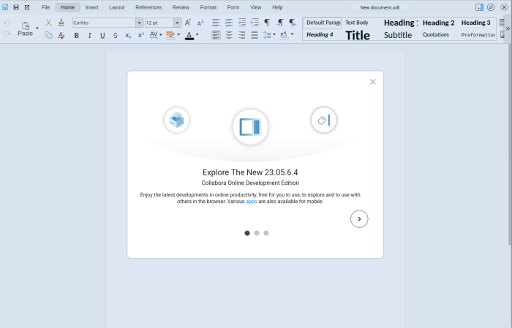Apply Strikethrough formatting

pyautogui.click(x=116, y=35)
